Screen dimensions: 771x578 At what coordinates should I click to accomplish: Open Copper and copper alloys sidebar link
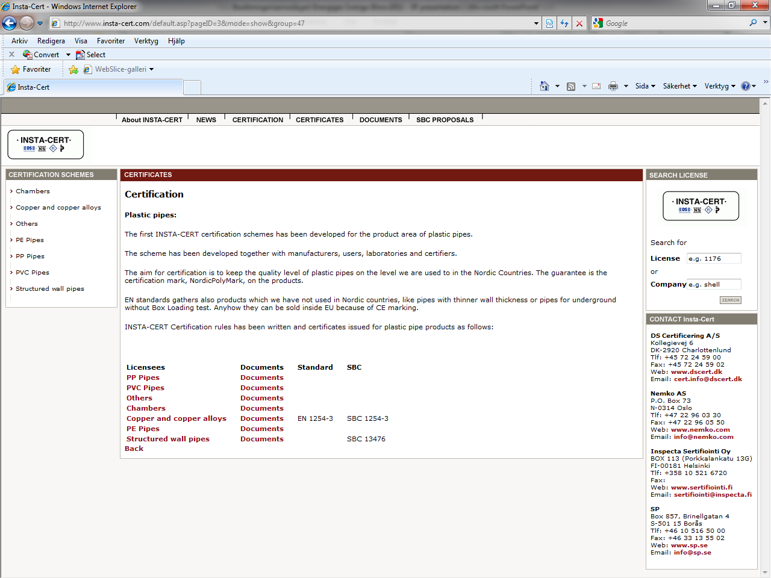tap(58, 207)
